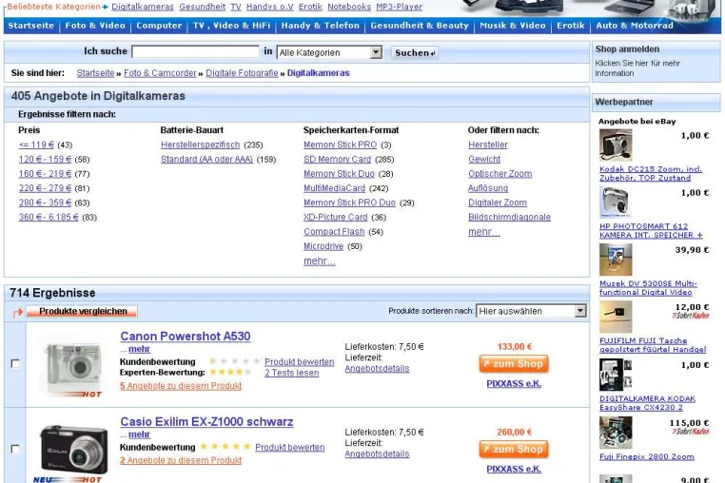Filter by SD Memory Card format
This screenshot has width=725, height=483.
coord(337,160)
